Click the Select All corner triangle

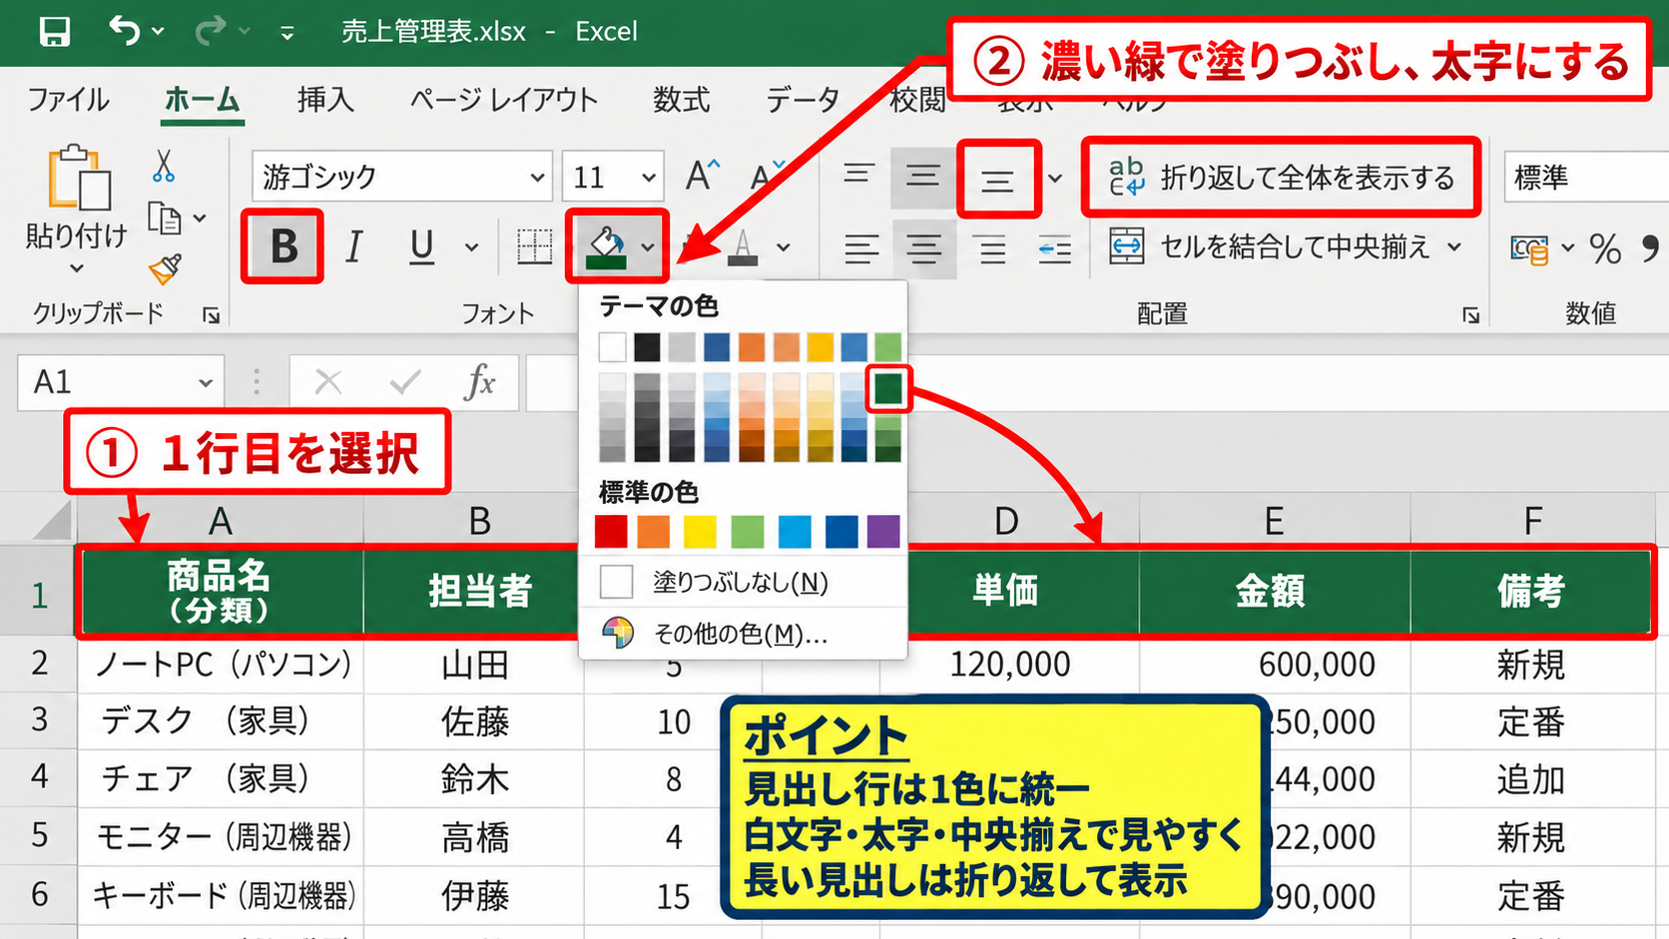tap(50, 519)
